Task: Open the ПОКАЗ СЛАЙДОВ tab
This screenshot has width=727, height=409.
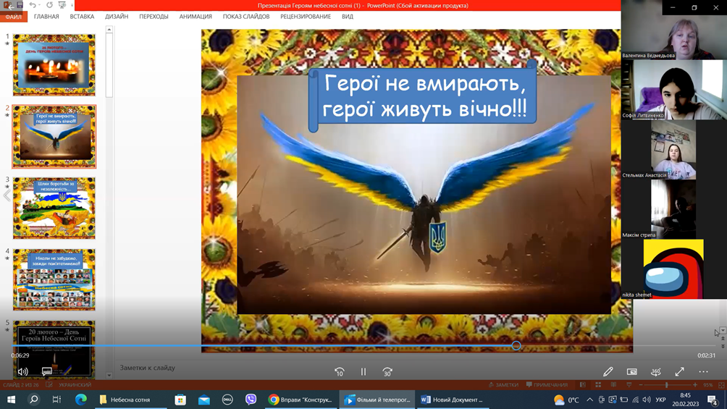Action: [x=245, y=17]
